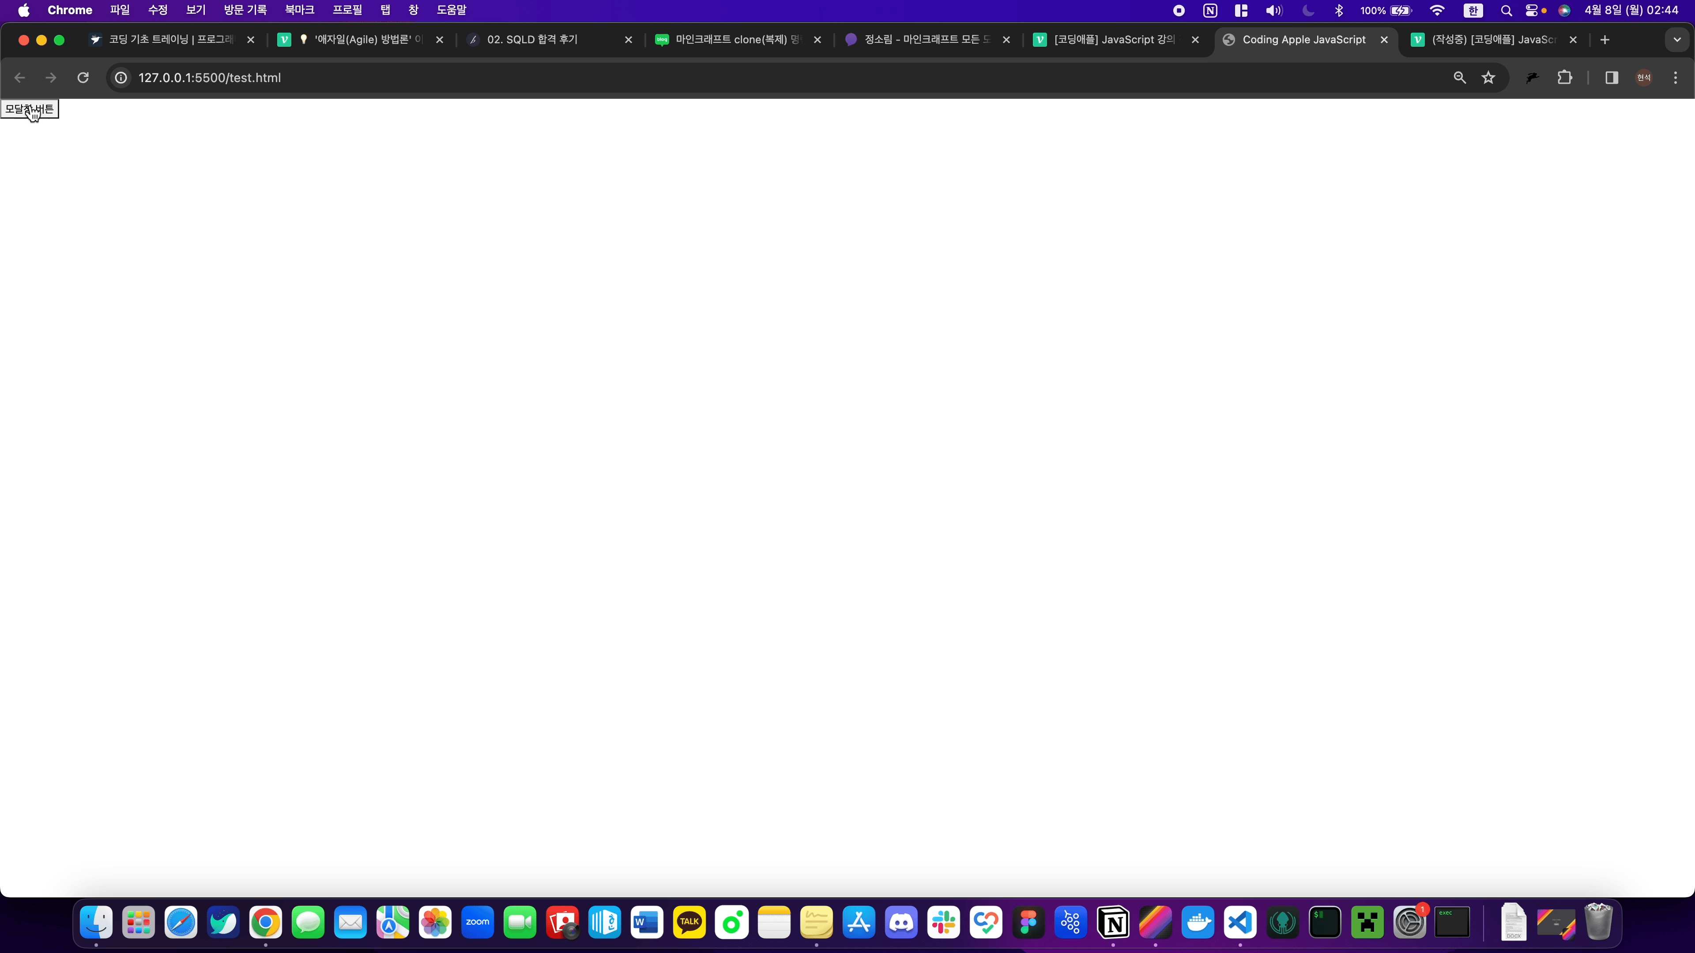The height and width of the screenshot is (953, 1695).
Task: Open new tab with plus button
Action: coord(1605,39)
